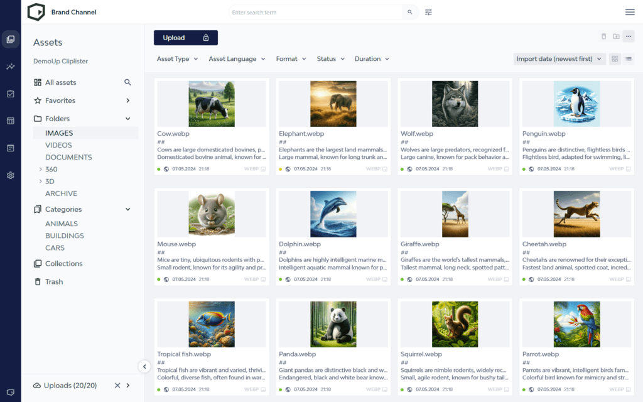This screenshot has width=643, height=402.
Task: Open the notes panel icon above the settings gear
Action: (10, 148)
